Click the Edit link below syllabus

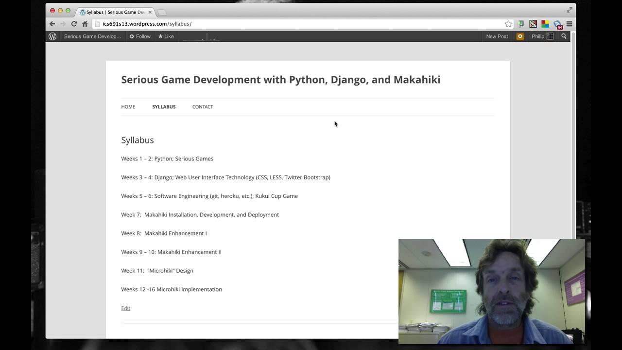(125, 308)
